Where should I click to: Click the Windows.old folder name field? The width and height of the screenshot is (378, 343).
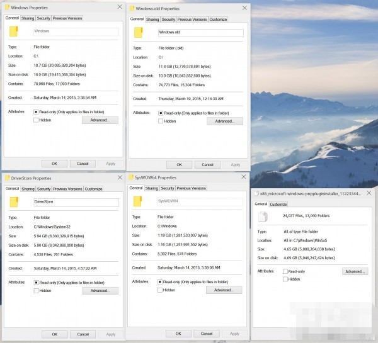pos(200,32)
